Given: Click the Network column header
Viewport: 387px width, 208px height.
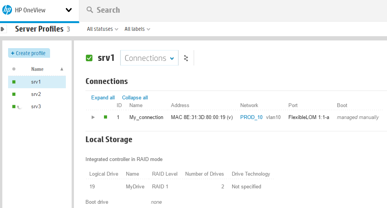Looking at the screenshot, I should [x=249, y=106].
